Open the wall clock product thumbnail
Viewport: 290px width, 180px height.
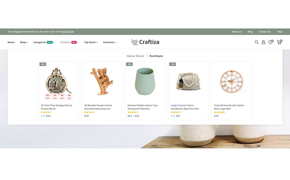pyautogui.click(x=232, y=81)
